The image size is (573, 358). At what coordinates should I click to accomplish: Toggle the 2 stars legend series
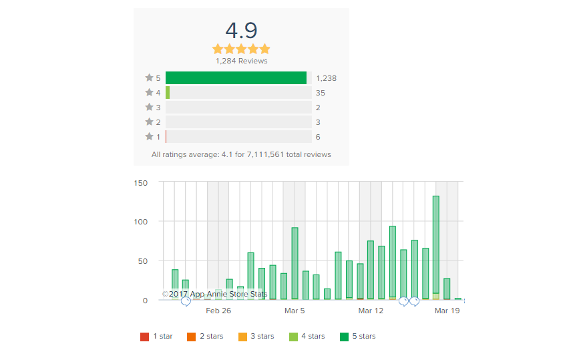(205, 337)
